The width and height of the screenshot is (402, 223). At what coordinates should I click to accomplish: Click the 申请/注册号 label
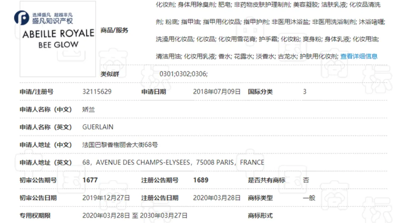[36, 92]
